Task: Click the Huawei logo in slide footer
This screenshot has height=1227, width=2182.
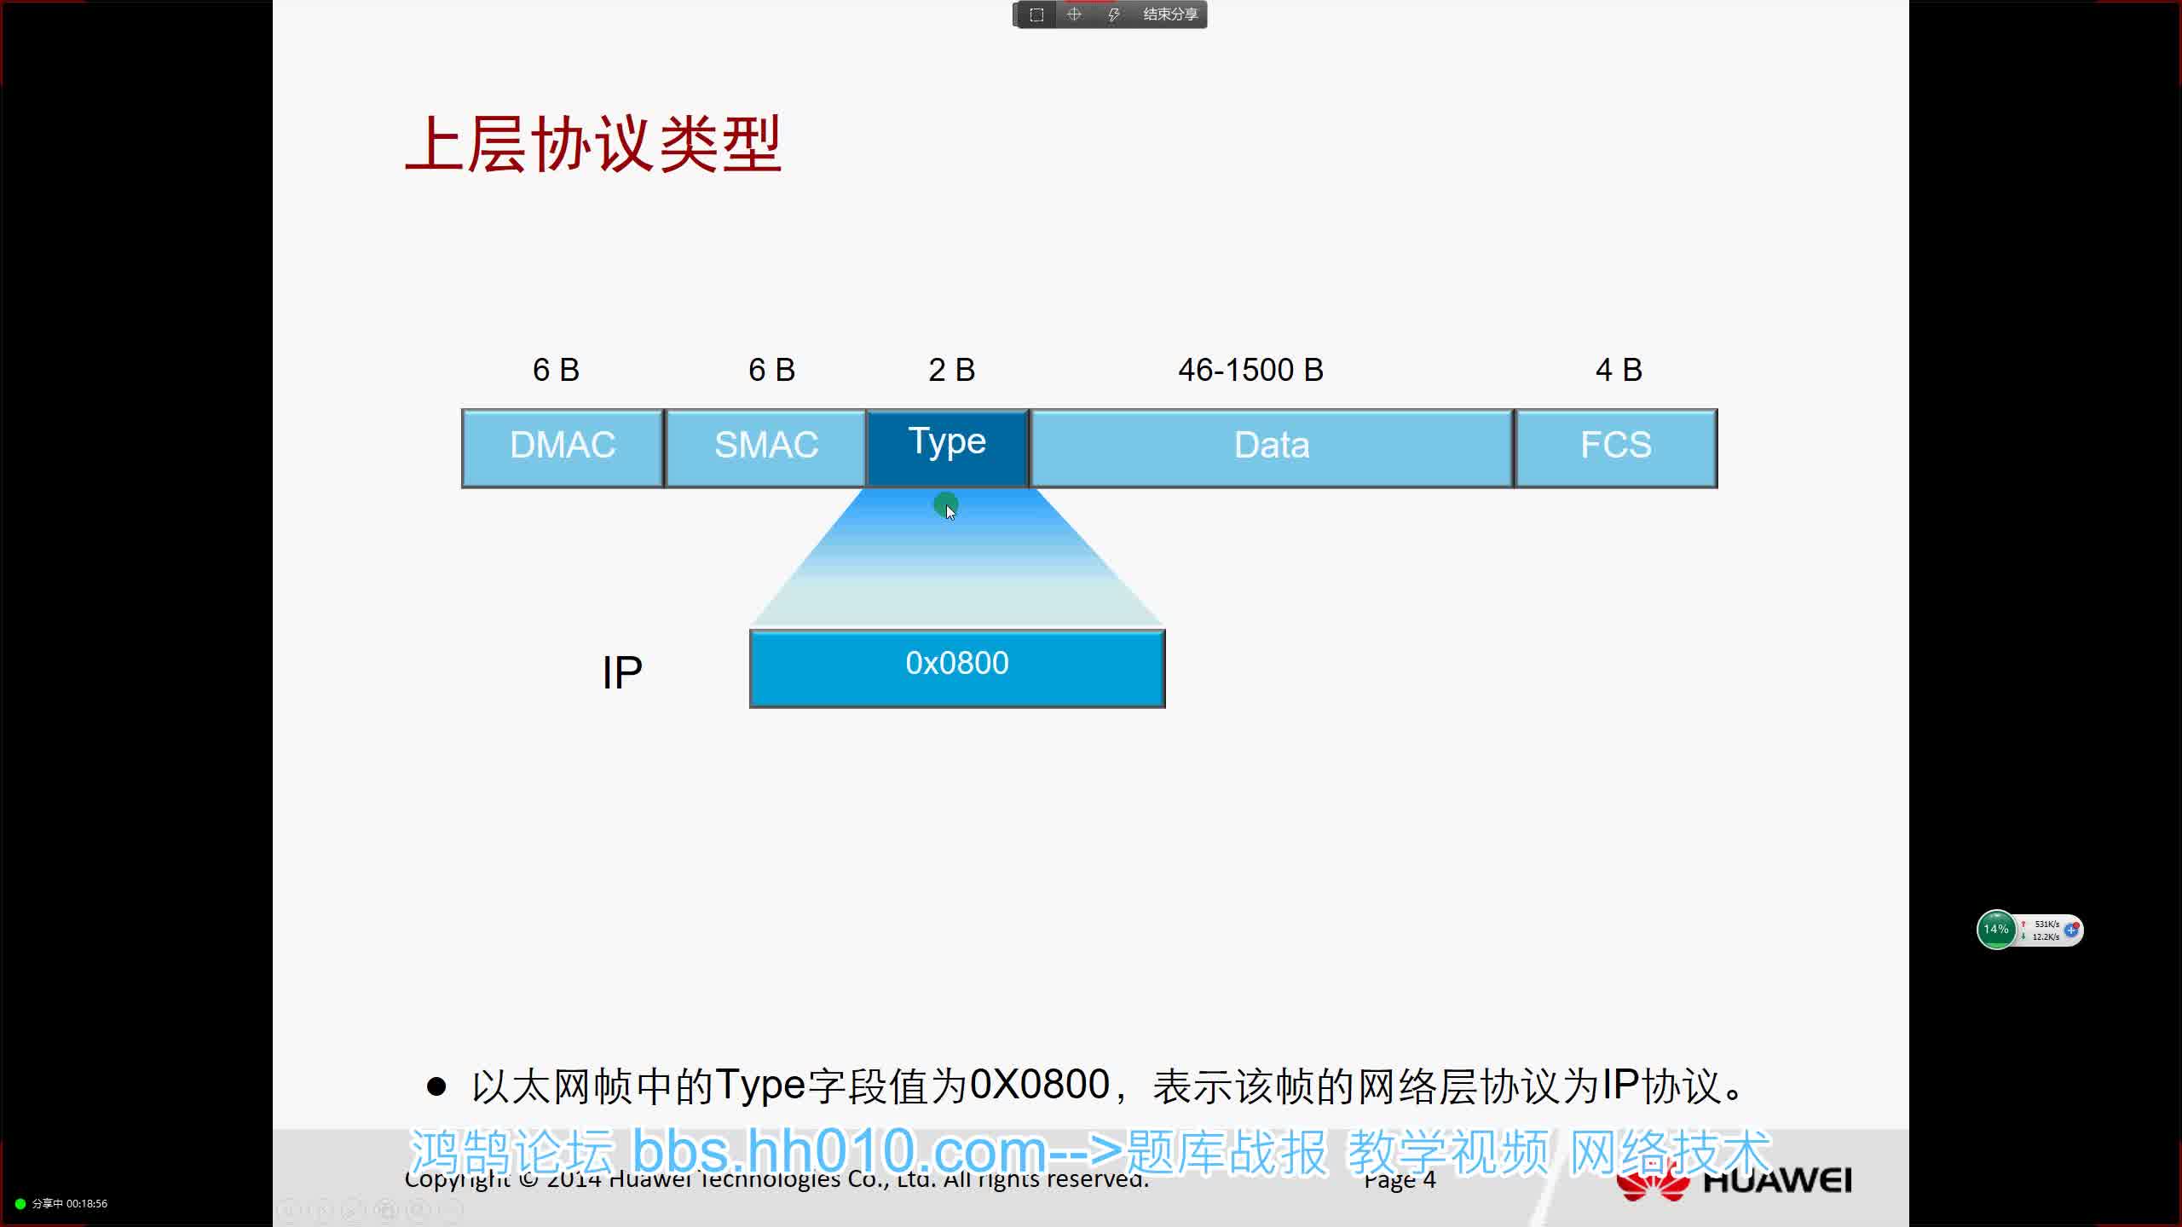Action: (x=1734, y=1182)
